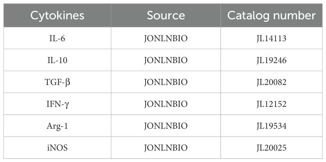Select the Catalog number column header
The width and height of the screenshot is (326, 162).
tap(271, 16)
